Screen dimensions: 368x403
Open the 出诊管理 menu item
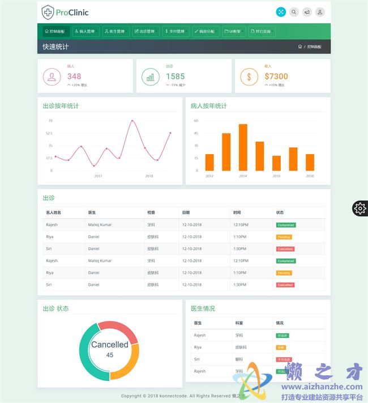click(x=146, y=32)
